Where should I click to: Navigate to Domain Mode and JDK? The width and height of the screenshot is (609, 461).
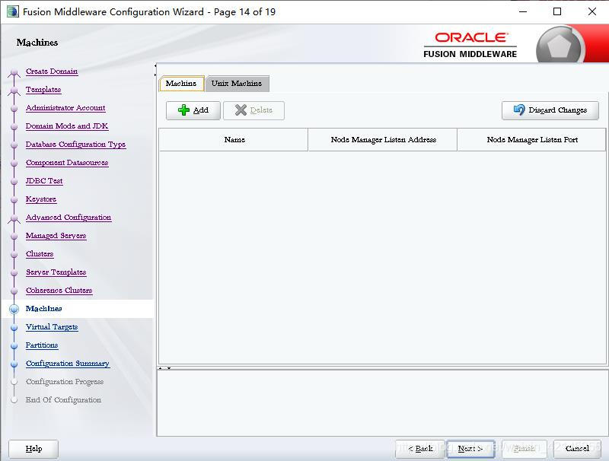tap(67, 126)
